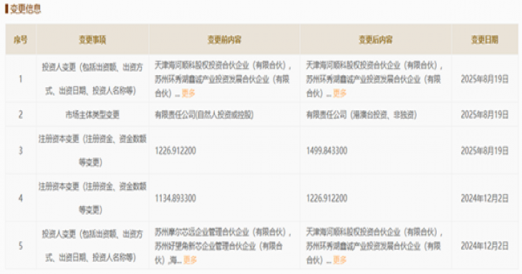
Task: Click value 1226.912200 in row 3 变更前内容
Action: point(175,151)
